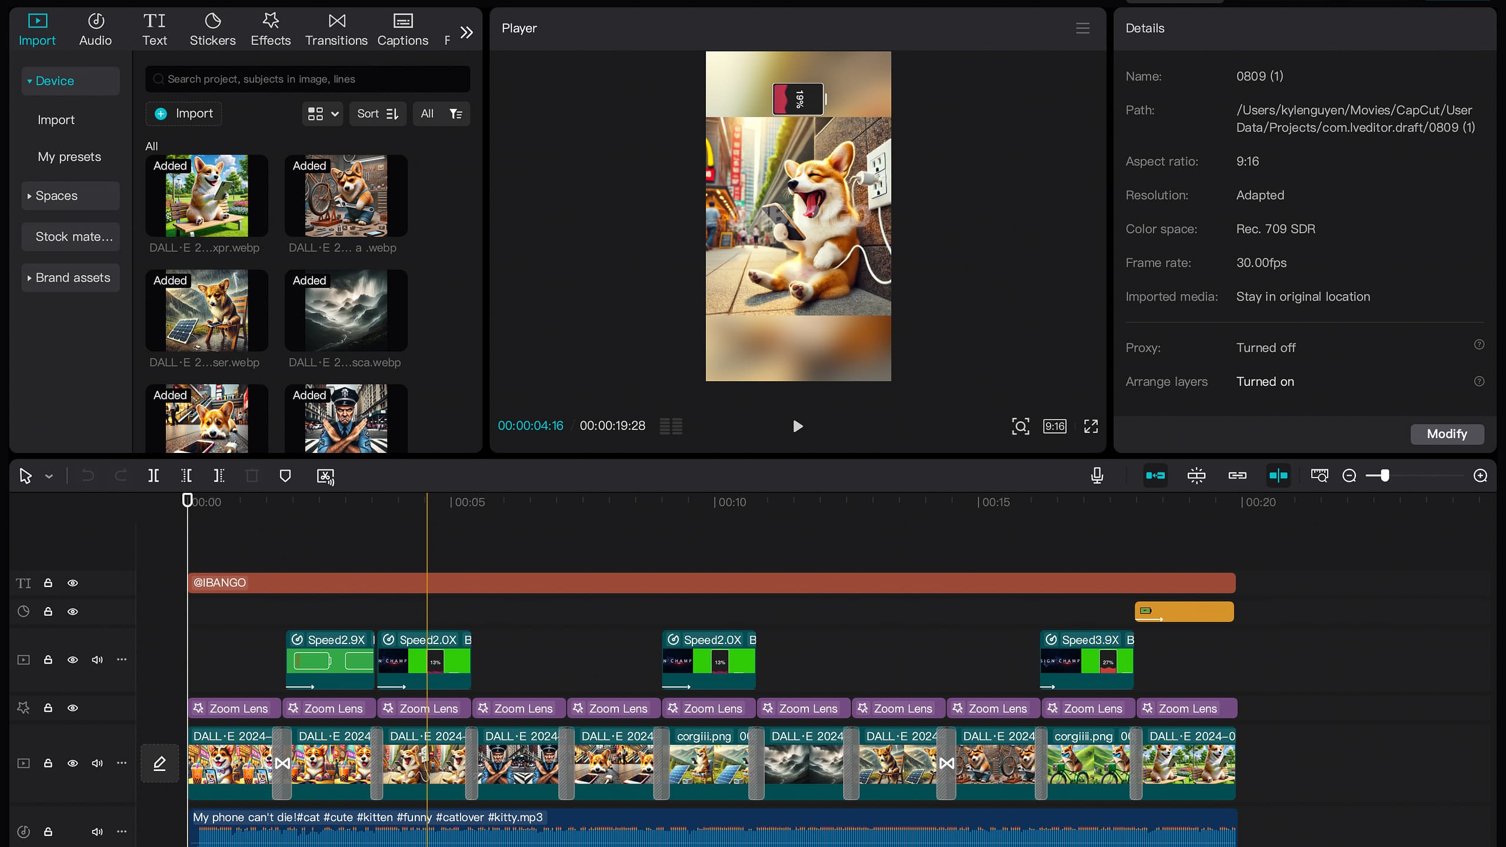
Task: Click the media search field
Action: coord(308,79)
